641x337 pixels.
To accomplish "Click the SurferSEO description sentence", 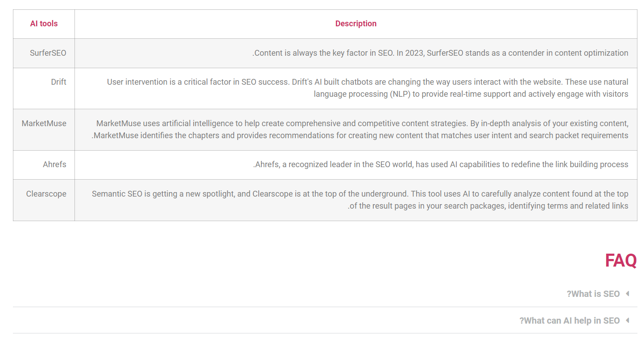I will pyautogui.click(x=440, y=53).
